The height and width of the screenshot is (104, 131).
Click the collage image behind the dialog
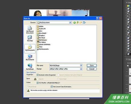coord(59,13)
